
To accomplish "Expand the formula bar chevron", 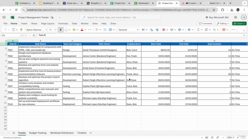I will pos(244,35).
